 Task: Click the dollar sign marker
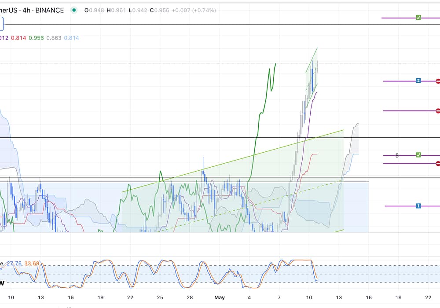[x=397, y=155]
